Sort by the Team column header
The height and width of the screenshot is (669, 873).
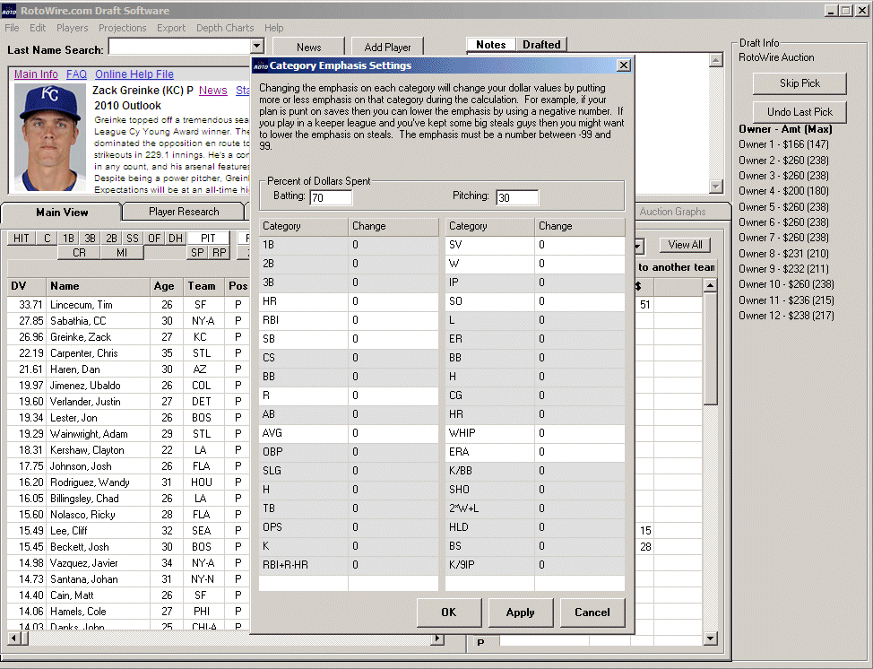(203, 286)
